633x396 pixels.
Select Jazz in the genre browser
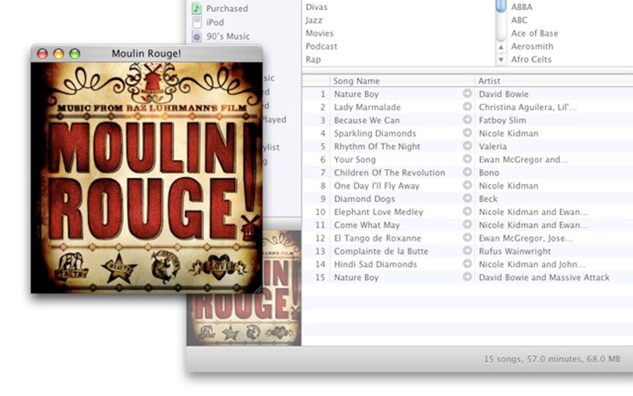coord(313,20)
